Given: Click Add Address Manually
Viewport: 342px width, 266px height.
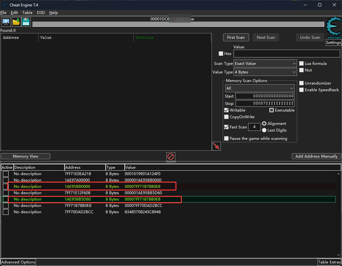Looking at the screenshot, I should point(317,156).
